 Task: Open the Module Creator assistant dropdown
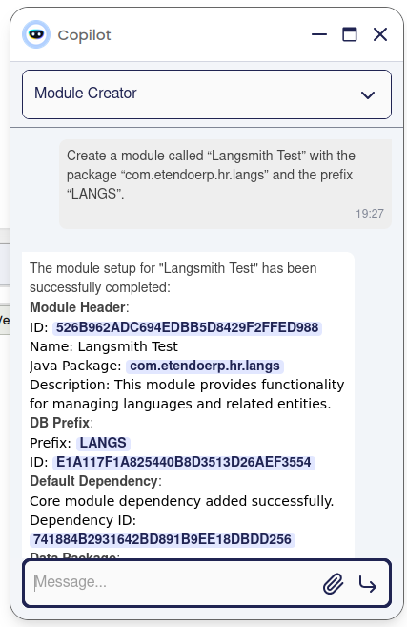point(207,94)
